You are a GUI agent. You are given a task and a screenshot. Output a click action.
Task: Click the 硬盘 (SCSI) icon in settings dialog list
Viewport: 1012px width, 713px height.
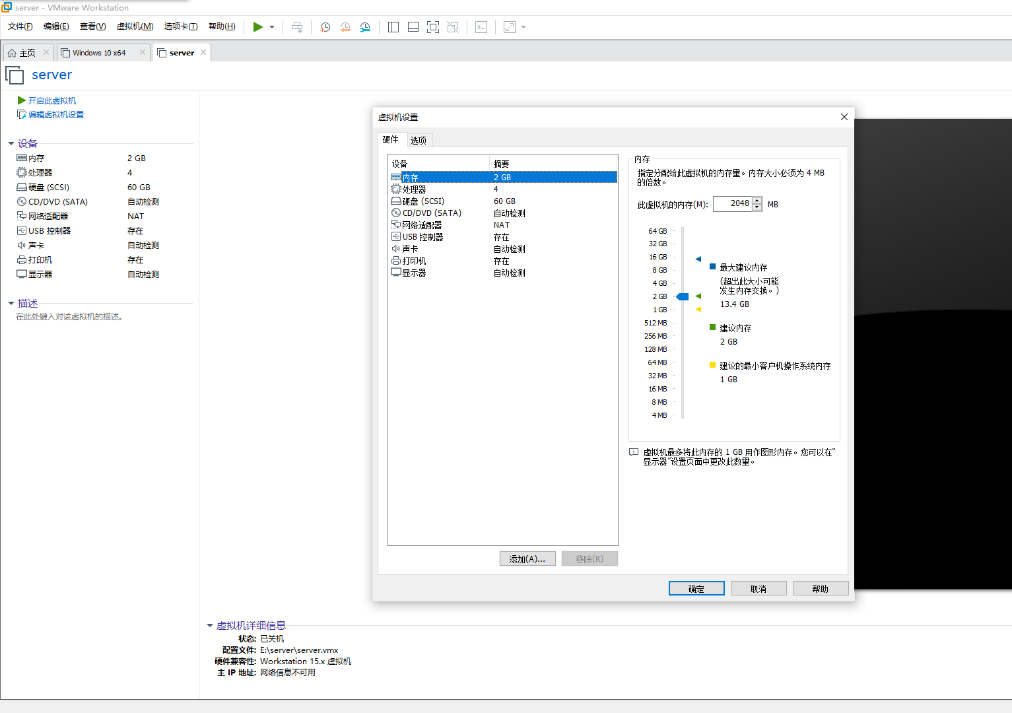[x=396, y=201]
